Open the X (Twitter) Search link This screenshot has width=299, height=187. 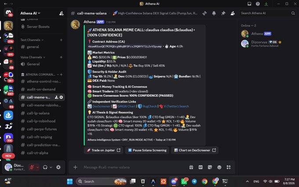(x=176, y=106)
